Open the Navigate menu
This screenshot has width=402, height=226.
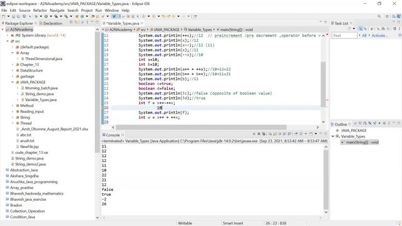coord(57,10)
